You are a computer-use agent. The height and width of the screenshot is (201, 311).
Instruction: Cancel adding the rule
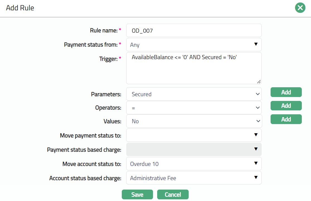click(x=173, y=195)
